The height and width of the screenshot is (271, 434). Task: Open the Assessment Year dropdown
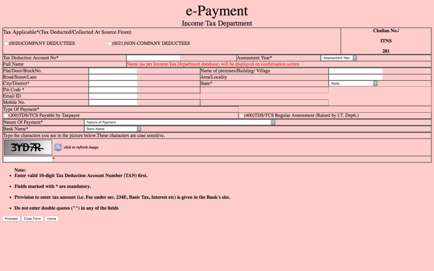point(339,58)
